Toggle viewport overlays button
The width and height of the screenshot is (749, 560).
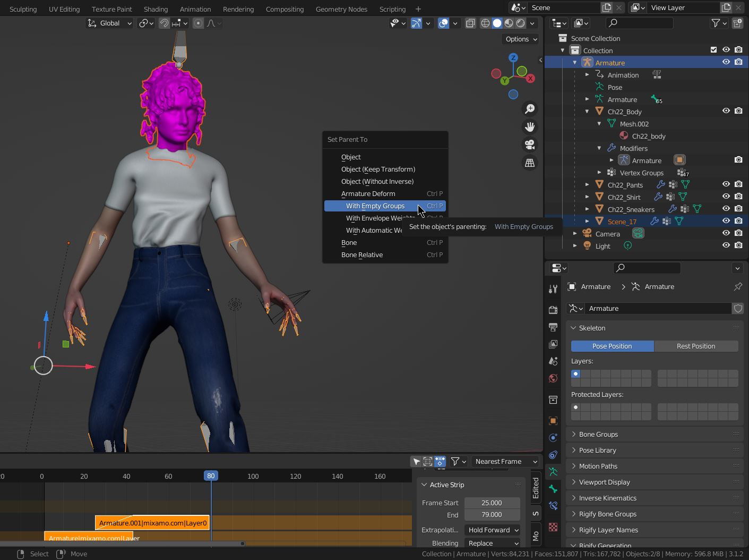(443, 23)
